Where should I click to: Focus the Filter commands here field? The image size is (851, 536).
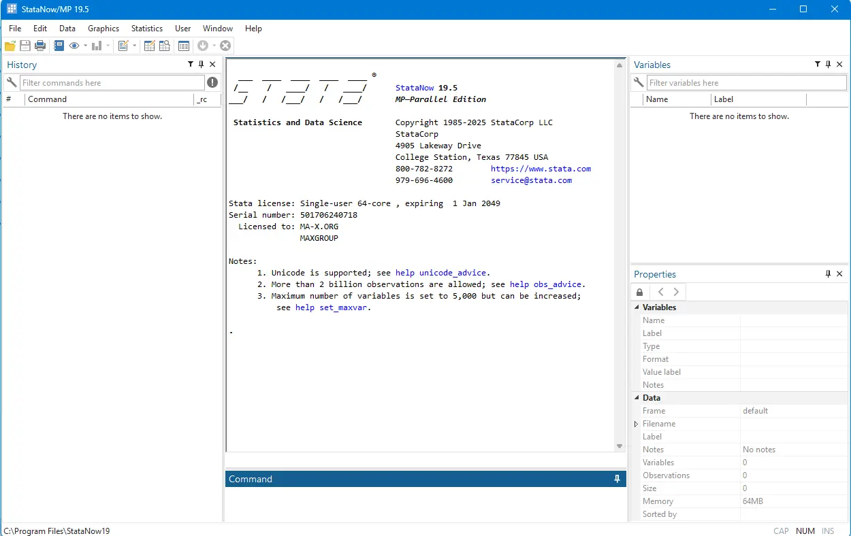tap(112, 82)
